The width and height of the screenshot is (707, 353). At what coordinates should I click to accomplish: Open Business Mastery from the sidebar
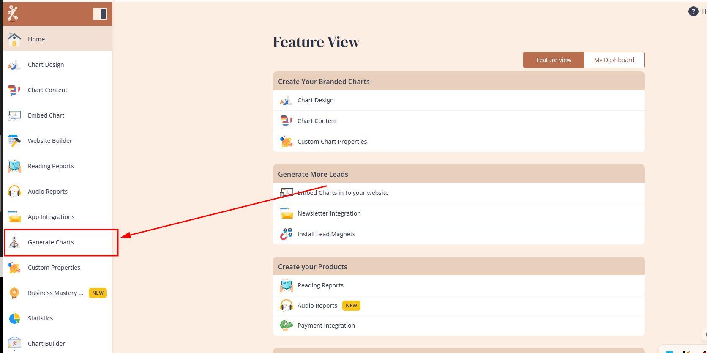pyautogui.click(x=55, y=293)
